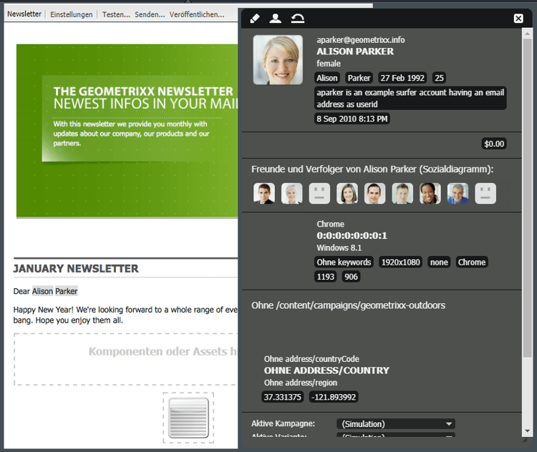Click the 'female' gender text

[x=329, y=64]
